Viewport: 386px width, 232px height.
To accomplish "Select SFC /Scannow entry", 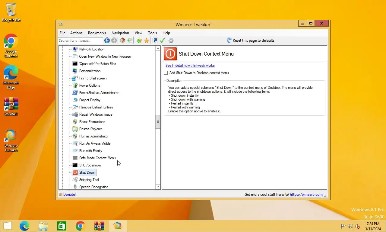I will [90, 165].
